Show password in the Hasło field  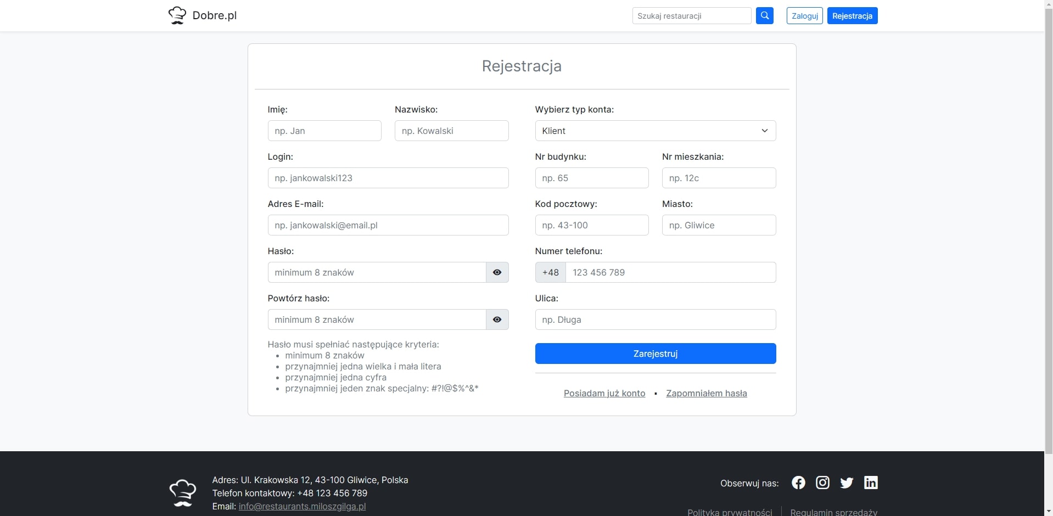497,272
